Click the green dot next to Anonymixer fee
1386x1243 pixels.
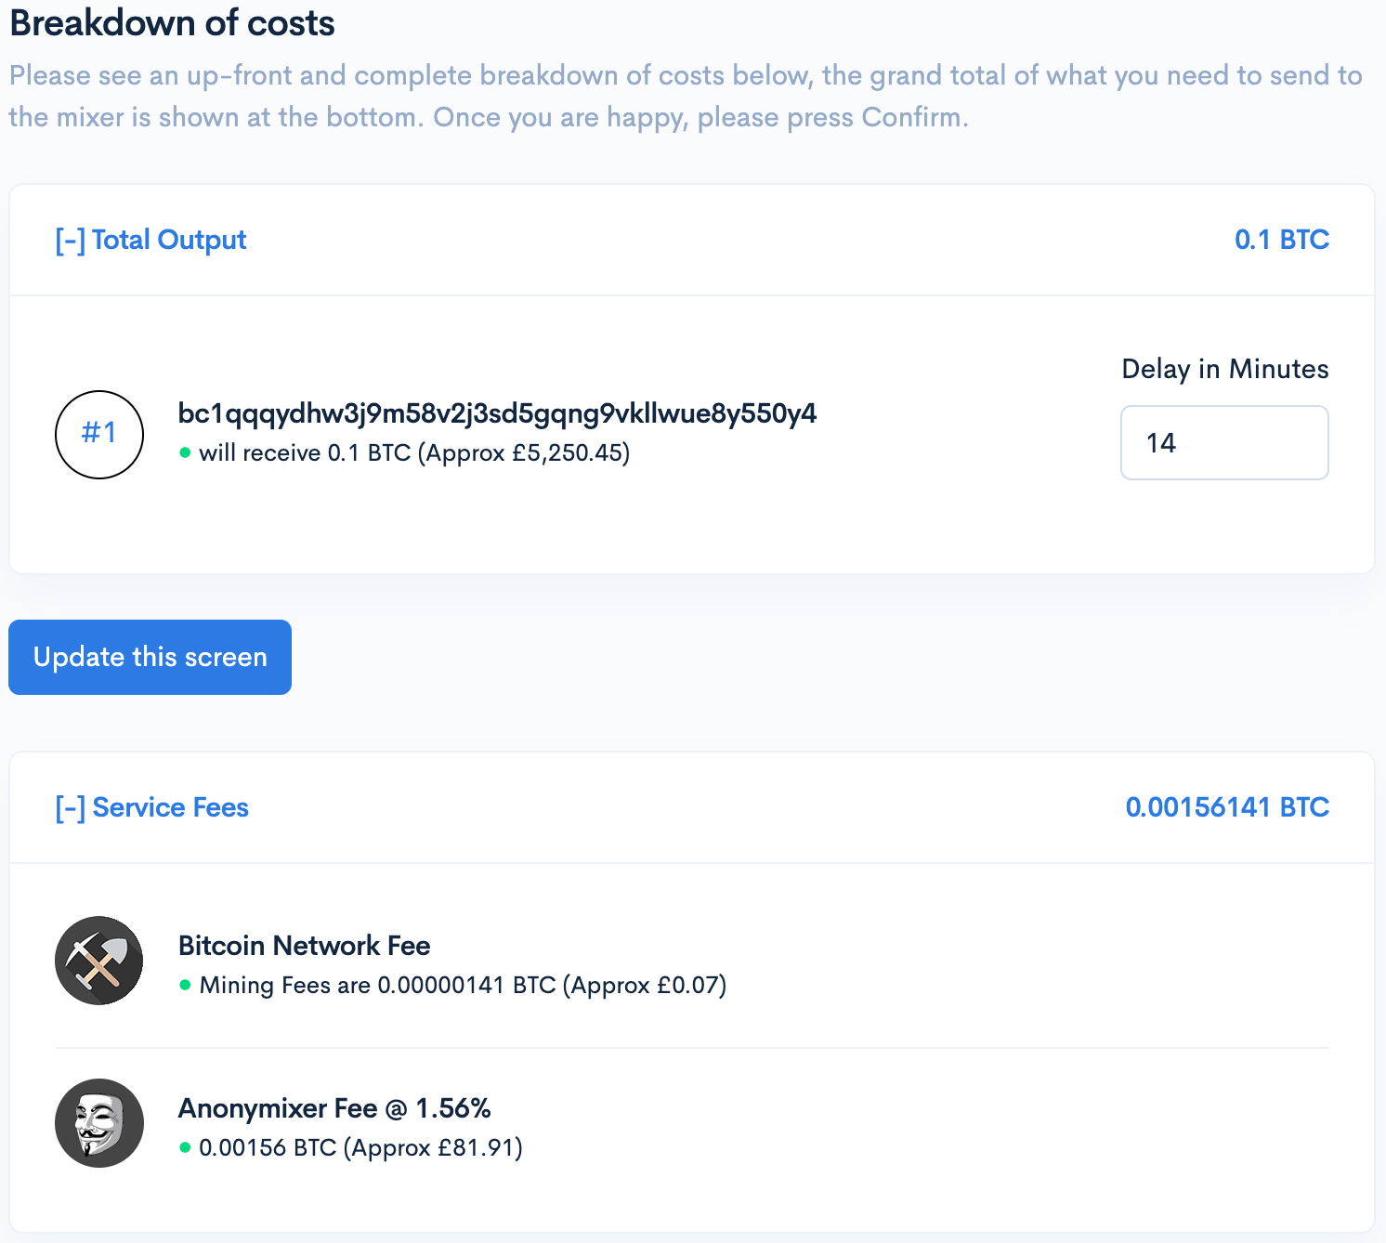pyautogui.click(x=186, y=1149)
